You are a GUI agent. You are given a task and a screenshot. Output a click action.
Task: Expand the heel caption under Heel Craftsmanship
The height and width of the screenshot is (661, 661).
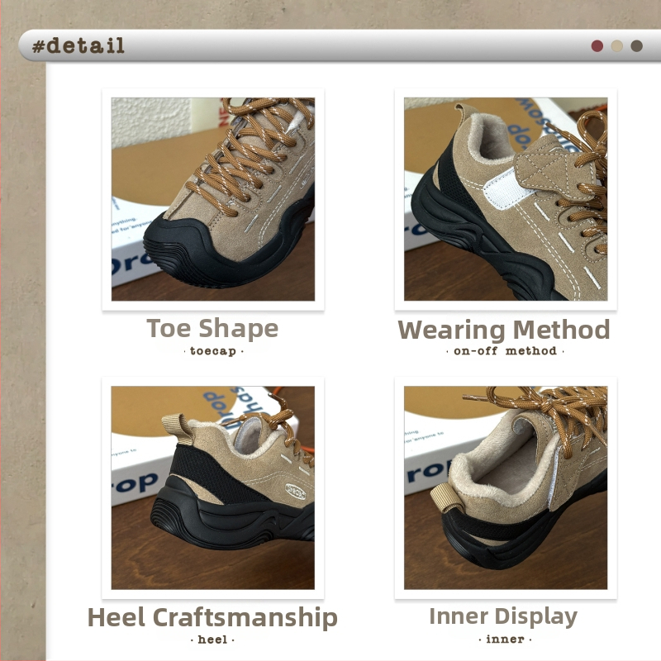[x=213, y=639]
